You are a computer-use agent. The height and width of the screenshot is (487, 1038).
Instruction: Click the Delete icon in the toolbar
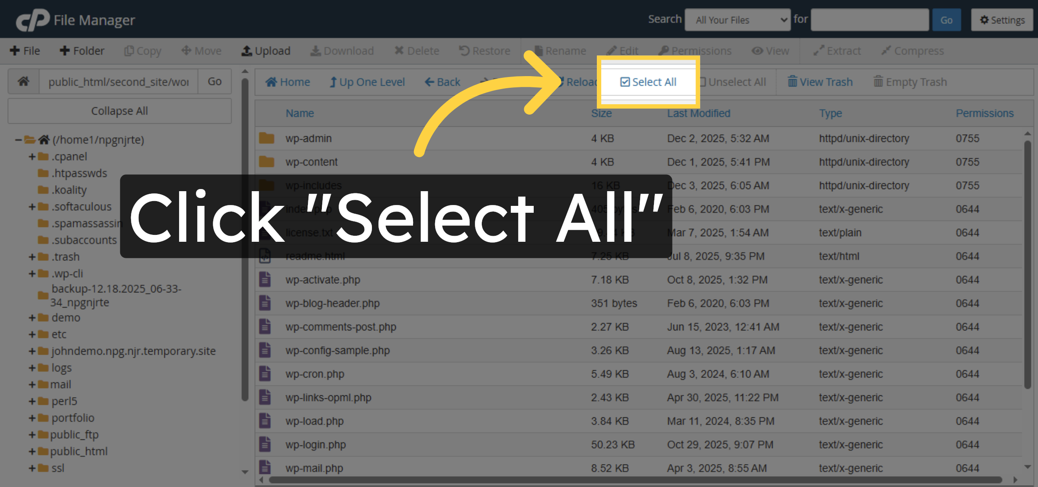tap(417, 51)
